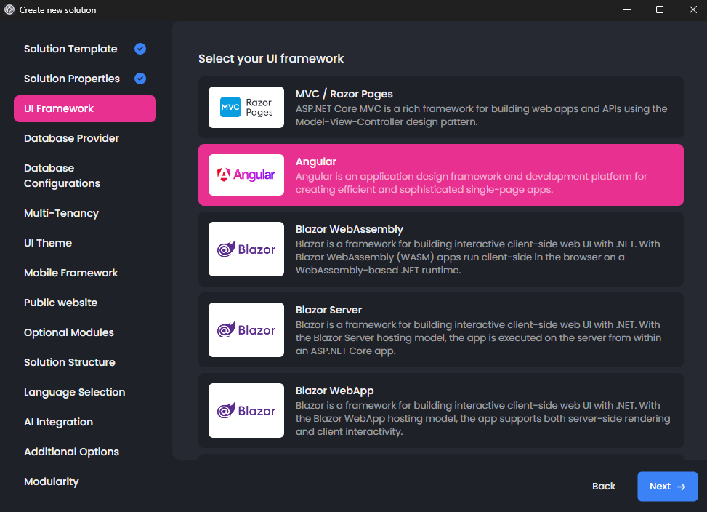Click the app logo in title bar

[x=9, y=9]
